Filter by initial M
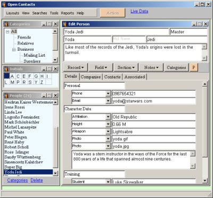The image size is (213, 198). pyautogui.click(x=12, y=82)
